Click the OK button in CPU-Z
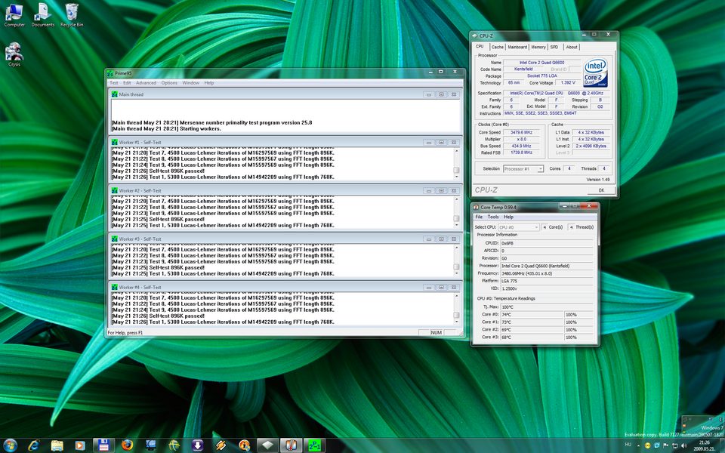The height and width of the screenshot is (453, 725). [x=601, y=190]
